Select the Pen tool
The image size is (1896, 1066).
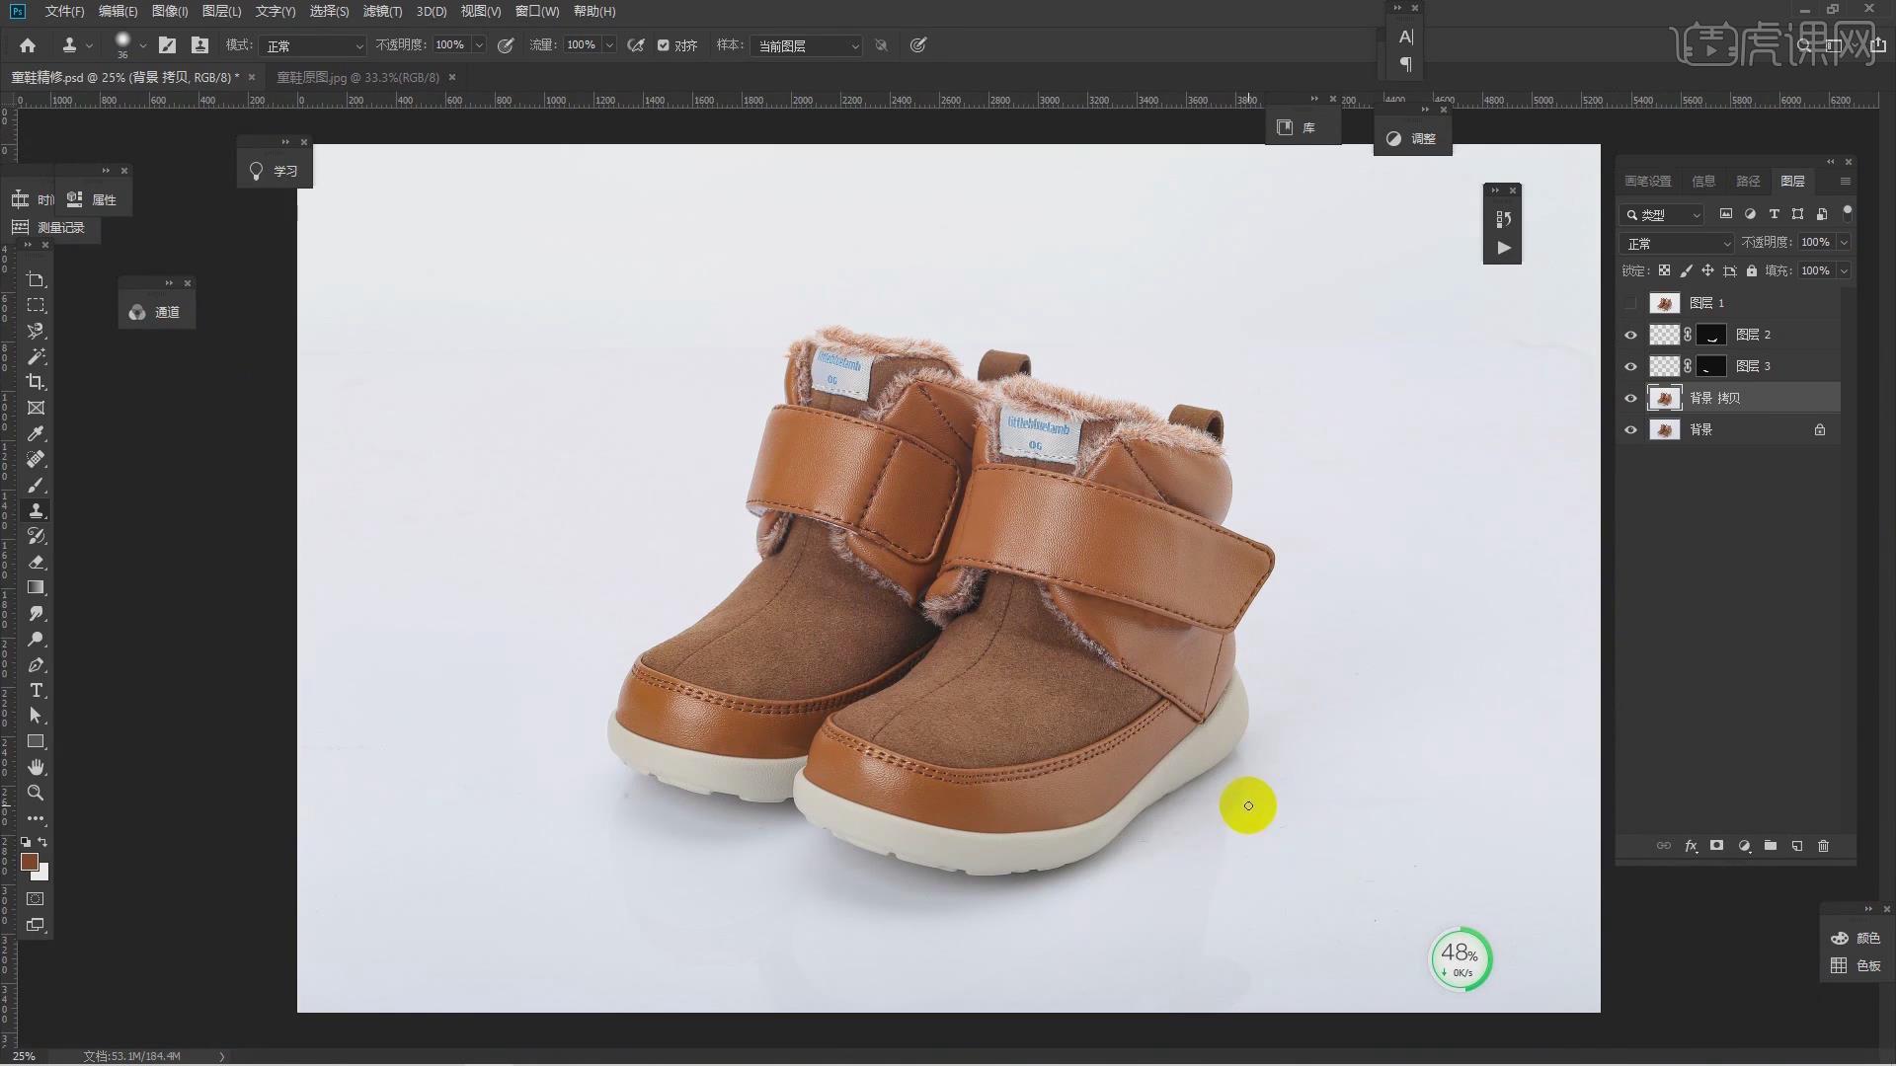[37, 665]
